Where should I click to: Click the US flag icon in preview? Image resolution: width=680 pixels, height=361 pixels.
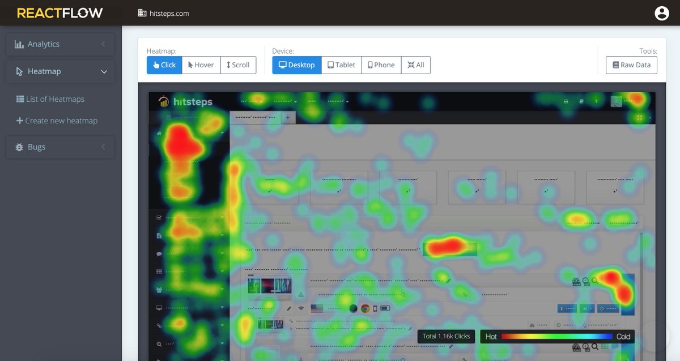pos(317,308)
